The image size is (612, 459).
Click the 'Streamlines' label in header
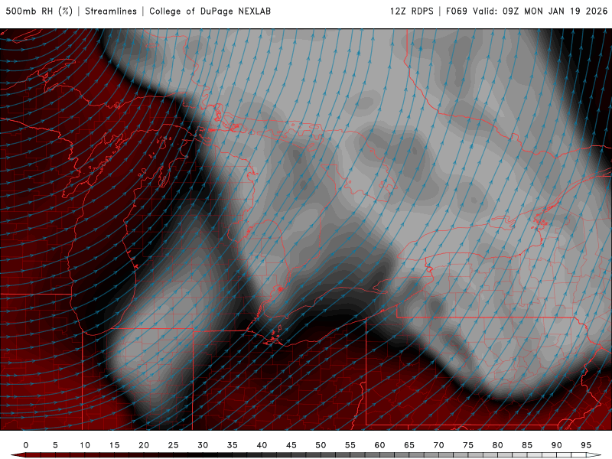pos(111,11)
